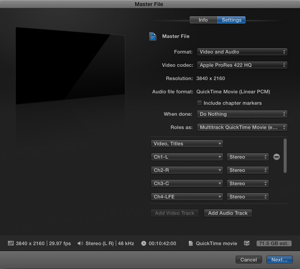Open the Ch4-LFE role dropdown
The height and width of the screenshot is (269, 300).
coord(187,197)
